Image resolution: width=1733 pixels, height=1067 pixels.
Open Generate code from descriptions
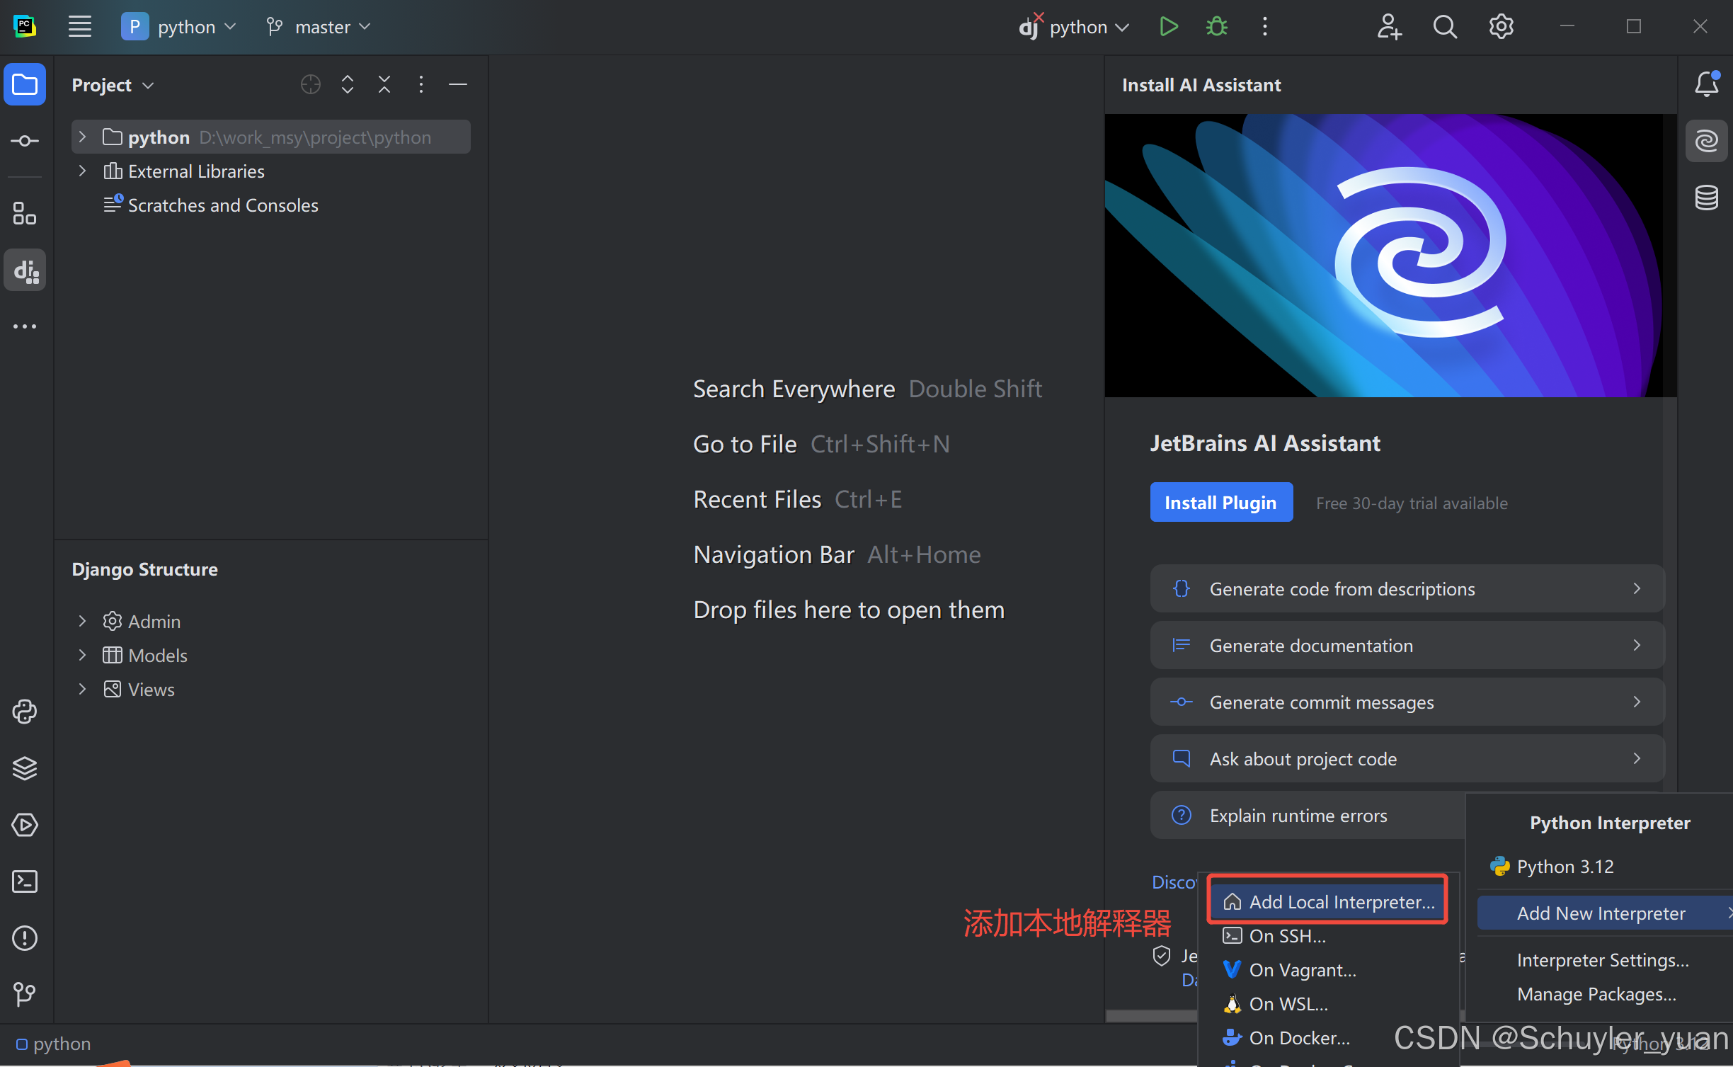click(x=1407, y=588)
